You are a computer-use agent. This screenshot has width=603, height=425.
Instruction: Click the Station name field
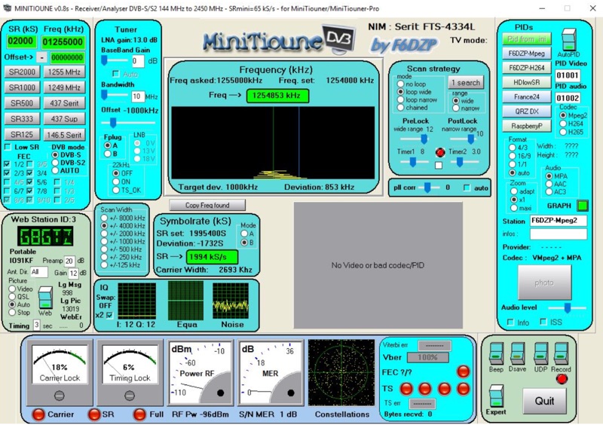click(558, 221)
